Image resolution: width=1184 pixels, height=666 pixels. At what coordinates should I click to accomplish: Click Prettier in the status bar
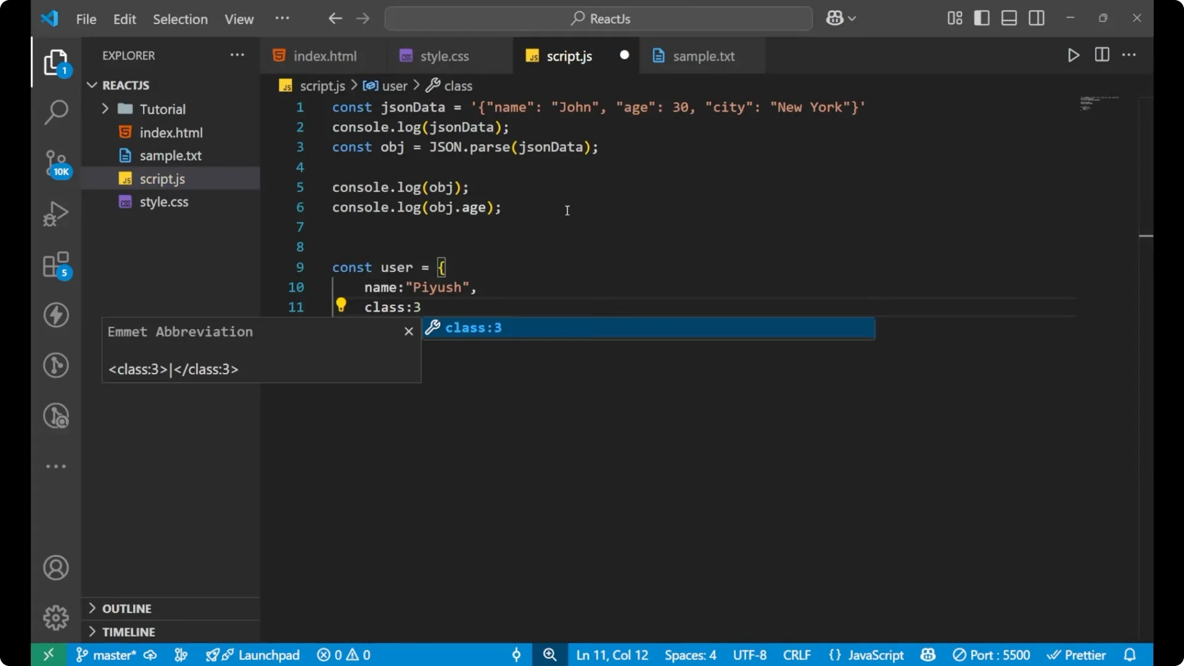click(1077, 655)
